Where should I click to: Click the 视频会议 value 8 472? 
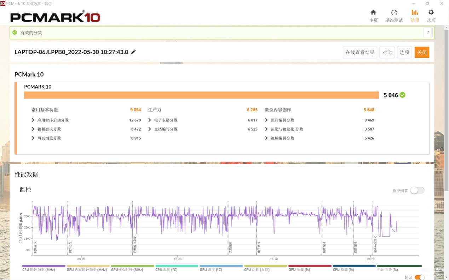(x=136, y=129)
